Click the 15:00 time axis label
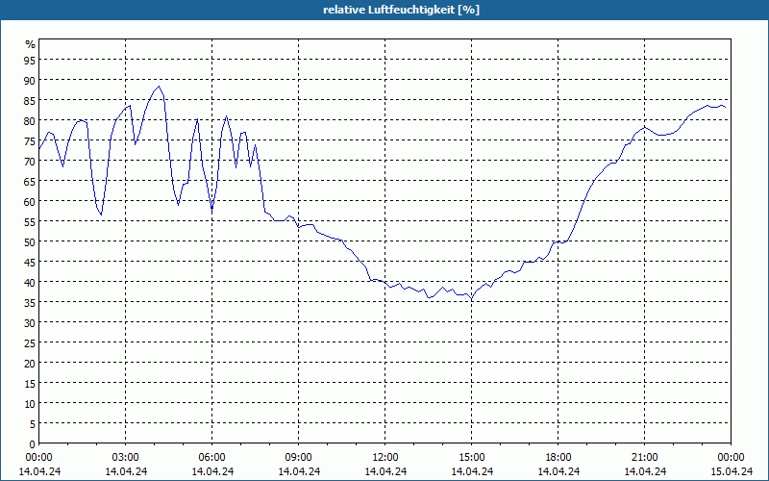The image size is (769, 481). 472,458
